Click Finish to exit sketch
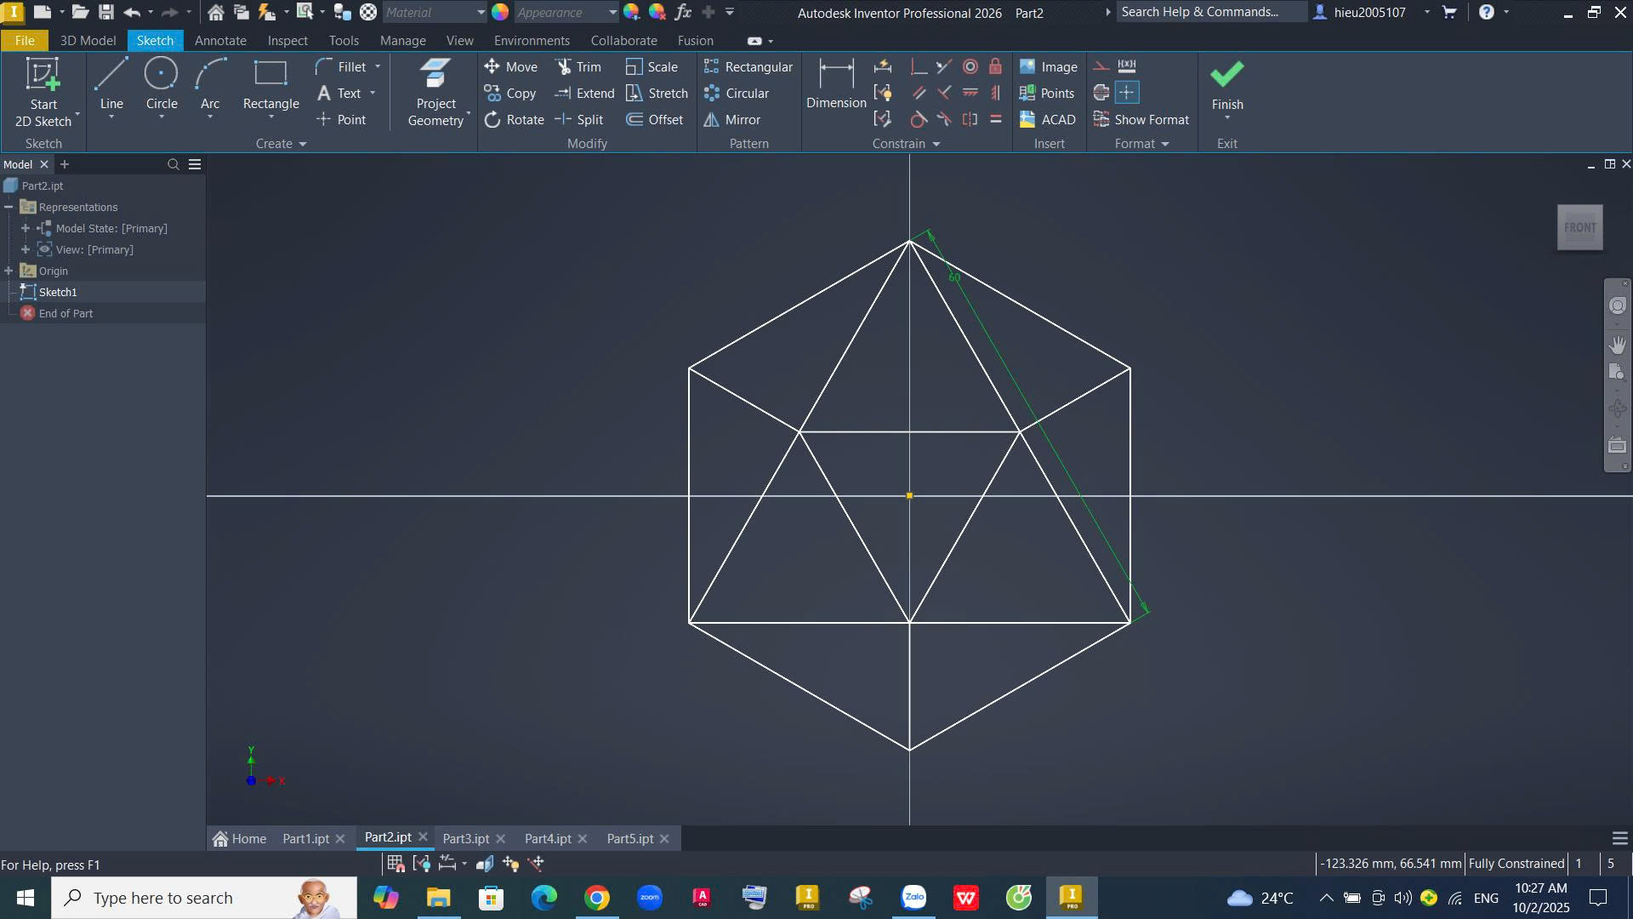Screen dimensions: 1633x919 (x=1226, y=85)
